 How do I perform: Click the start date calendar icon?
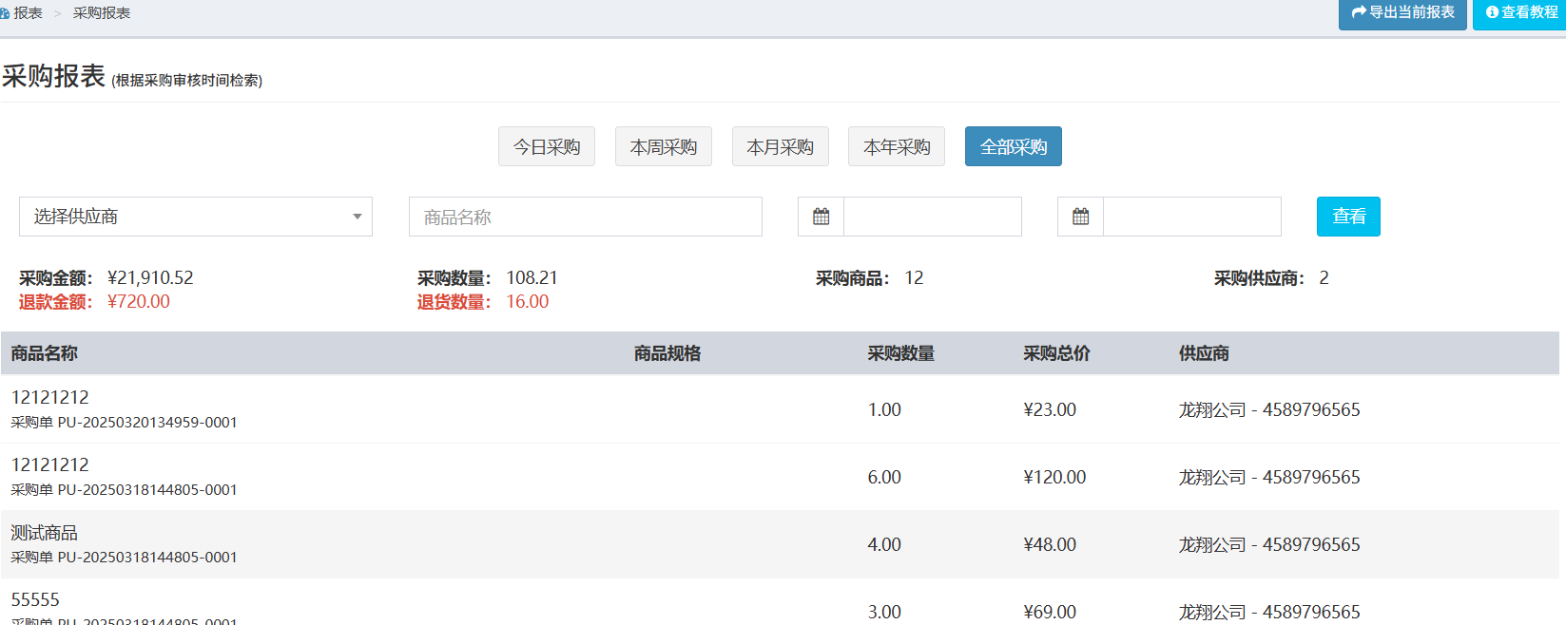coord(821,217)
